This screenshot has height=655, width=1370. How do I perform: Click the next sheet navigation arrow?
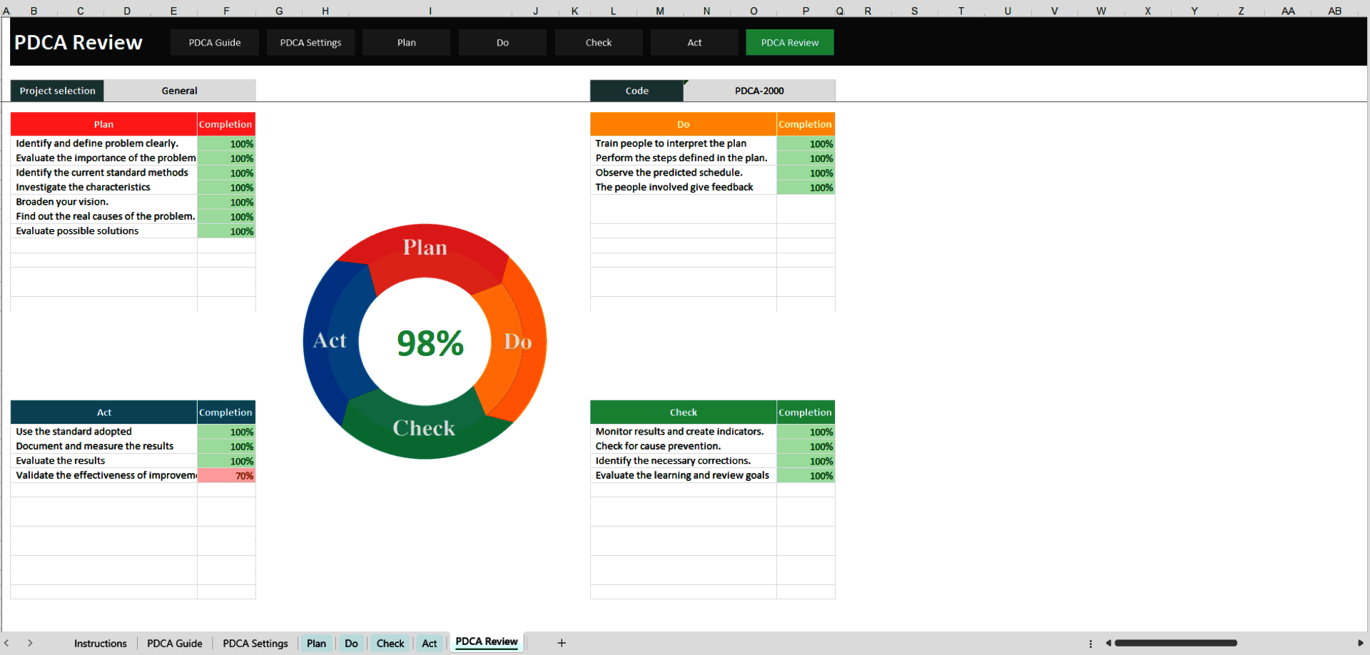coord(31,643)
